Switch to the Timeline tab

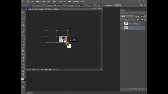[29, 93]
